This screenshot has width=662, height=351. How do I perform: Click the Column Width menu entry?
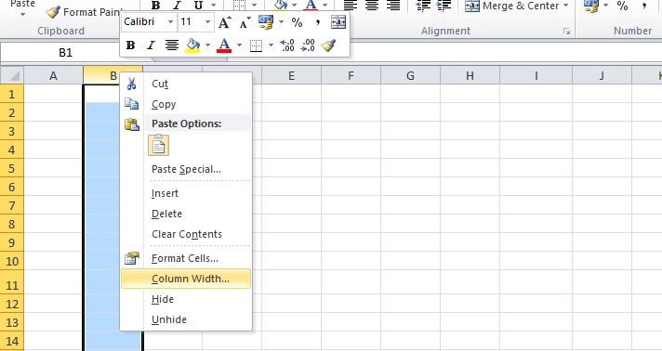click(x=186, y=279)
